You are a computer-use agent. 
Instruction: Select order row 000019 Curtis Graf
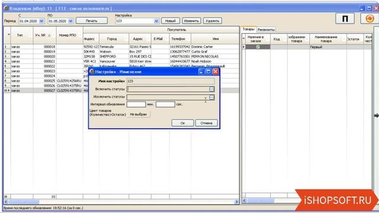tap(121, 51)
